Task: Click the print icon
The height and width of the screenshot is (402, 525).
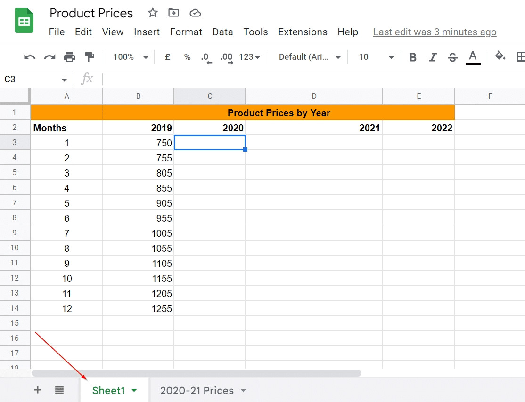Action: pos(69,57)
